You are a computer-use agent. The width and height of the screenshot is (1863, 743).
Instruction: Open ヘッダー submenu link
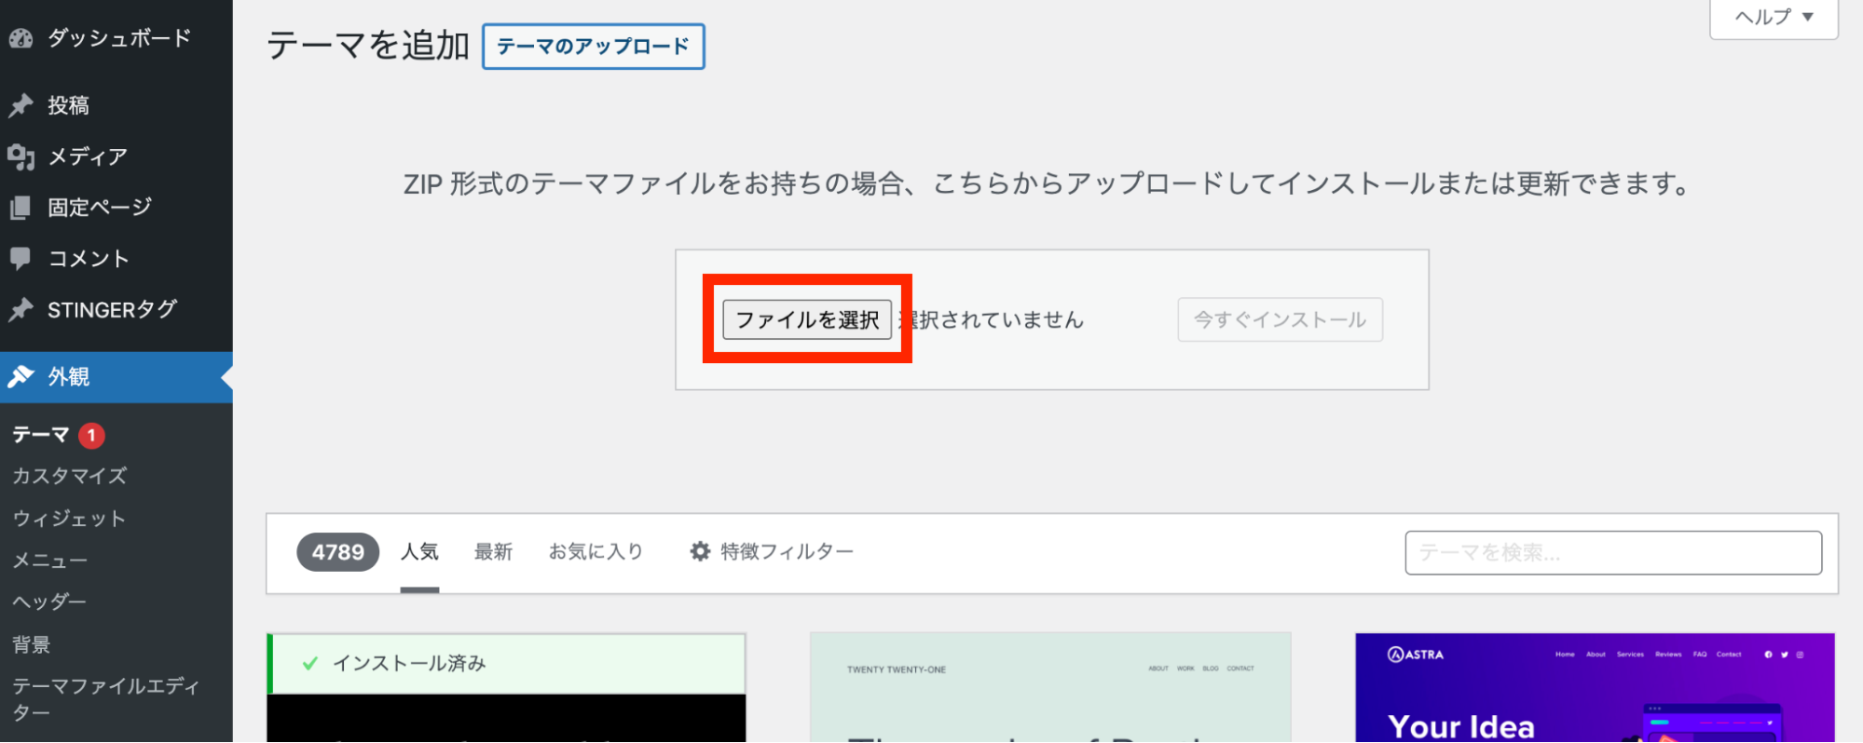coord(49,602)
